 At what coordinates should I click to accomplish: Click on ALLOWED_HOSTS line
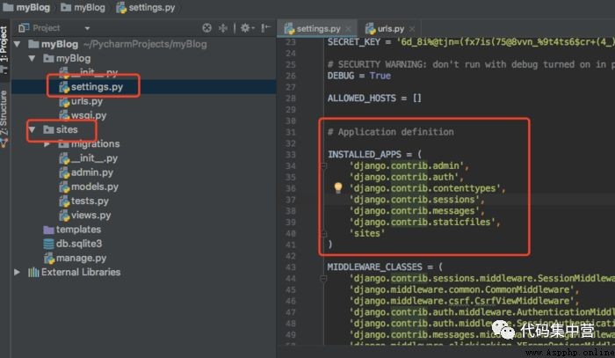(374, 99)
